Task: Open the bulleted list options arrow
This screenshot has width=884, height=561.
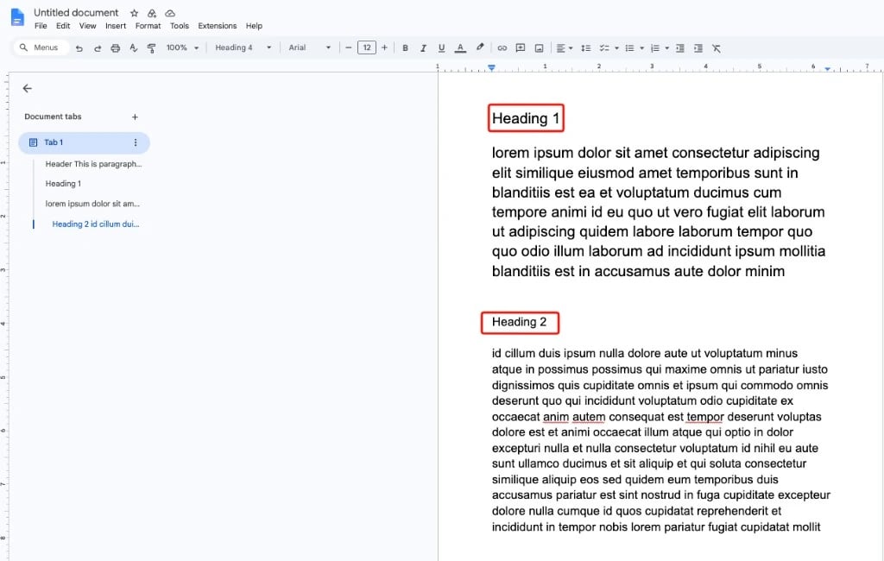Action: pyautogui.click(x=641, y=48)
